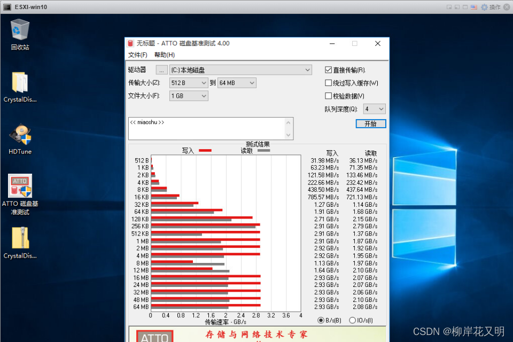
Task: Click the red write legend swatch
Action: pyautogui.click(x=205, y=151)
